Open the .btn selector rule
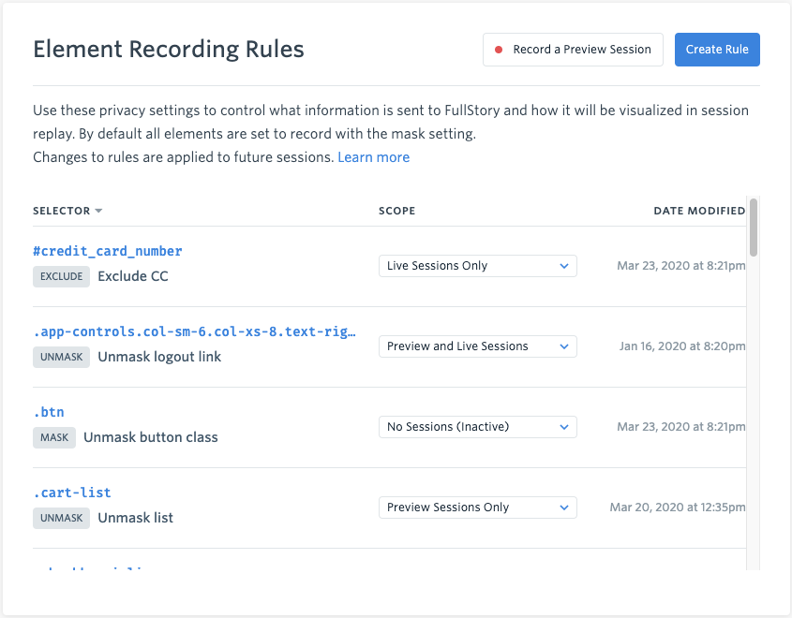The image size is (792, 618). 49,412
